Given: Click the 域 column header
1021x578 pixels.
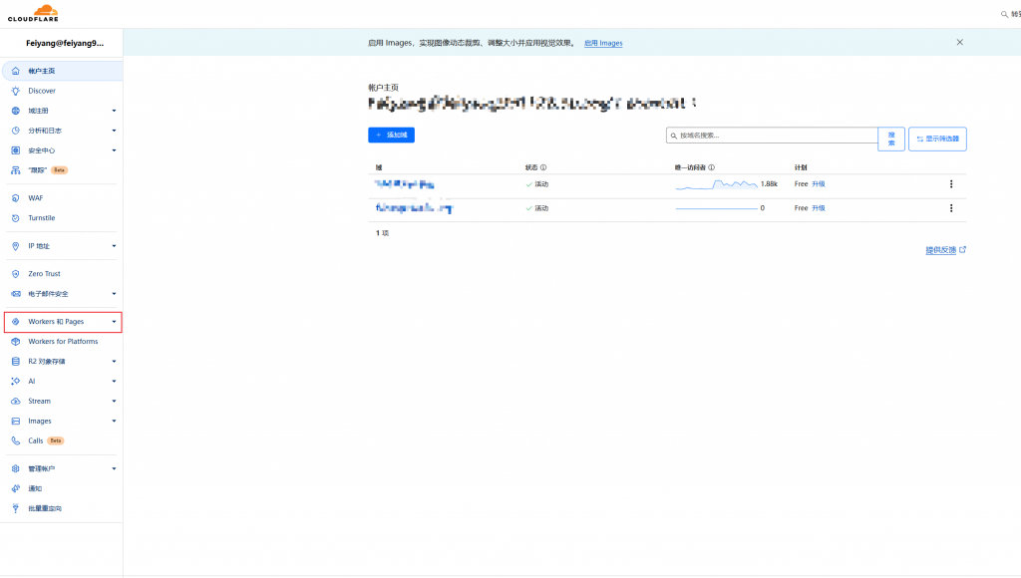Looking at the screenshot, I should pos(379,167).
